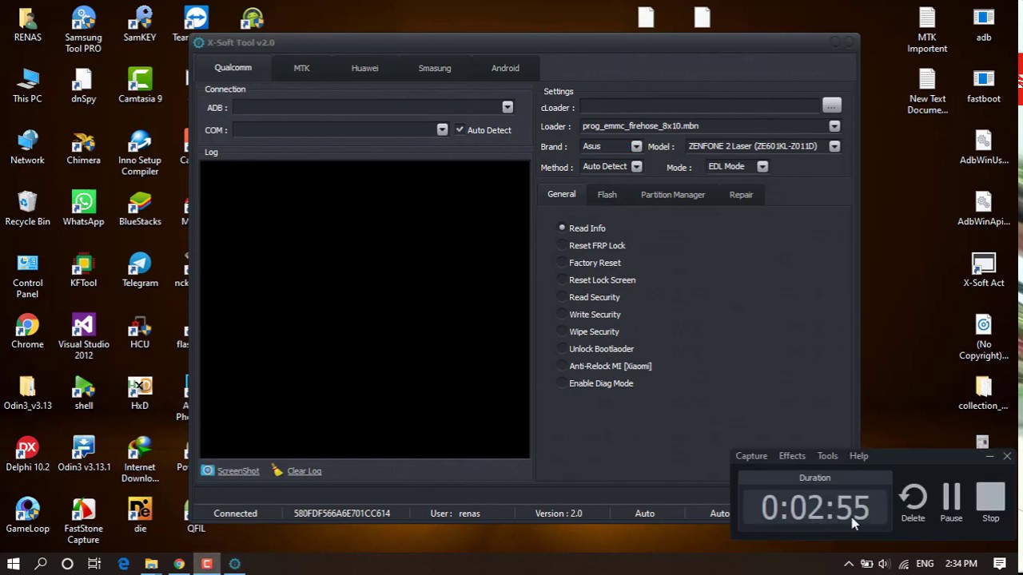The image size is (1023, 575).
Task: Open the Brand dropdown
Action: 636,146
